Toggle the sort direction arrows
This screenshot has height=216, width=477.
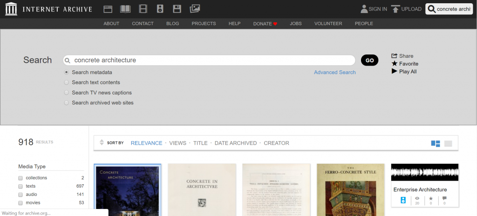tap(102, 143)
